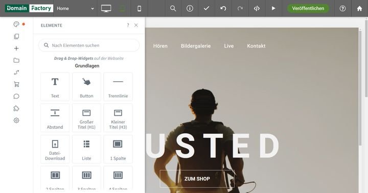Click the ZUM SHOP button on preview
The height and width of the screenshot is (193, 368).
coord(197,179)
